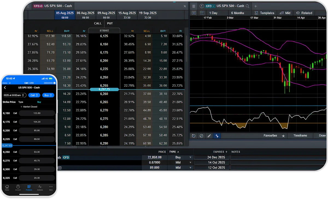Image resolution: width=328 pixels, height=199 pixels.
Task: Open dropdown arrow next to 14 Oct 2025 row
Action: point(191,163)
